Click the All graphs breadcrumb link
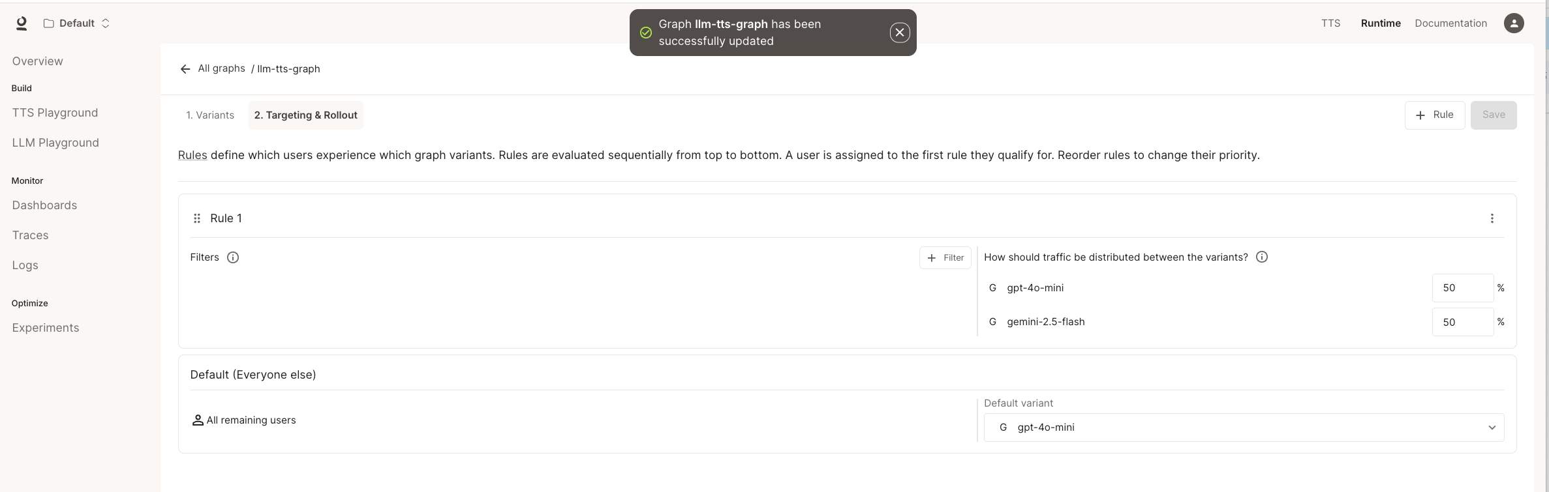 [222, 68]
